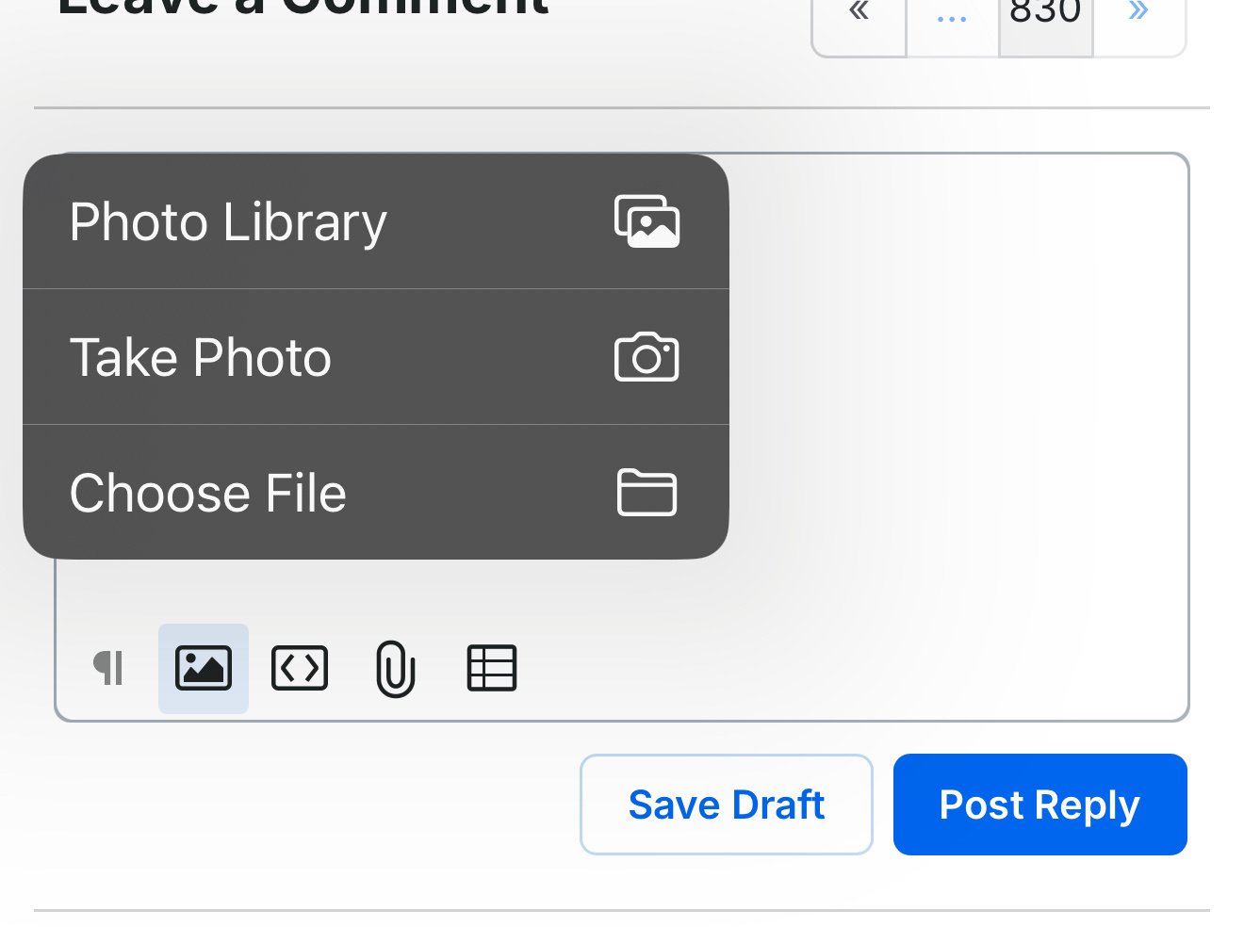The height and width of the screenshot is (927, 1244).
Task: Select Photo Library from the popup menu
Action: coord(376,221)
